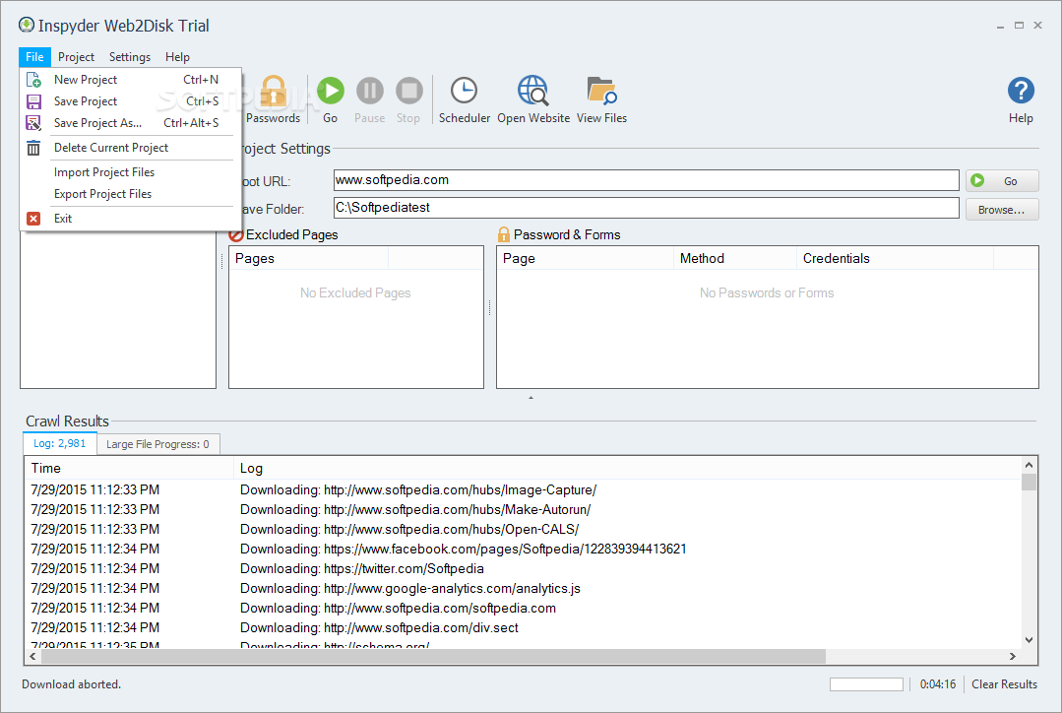This screenshot has width=1062, height=713.
Task: Choose Save Project menu entry
Action: click(130, 101)
